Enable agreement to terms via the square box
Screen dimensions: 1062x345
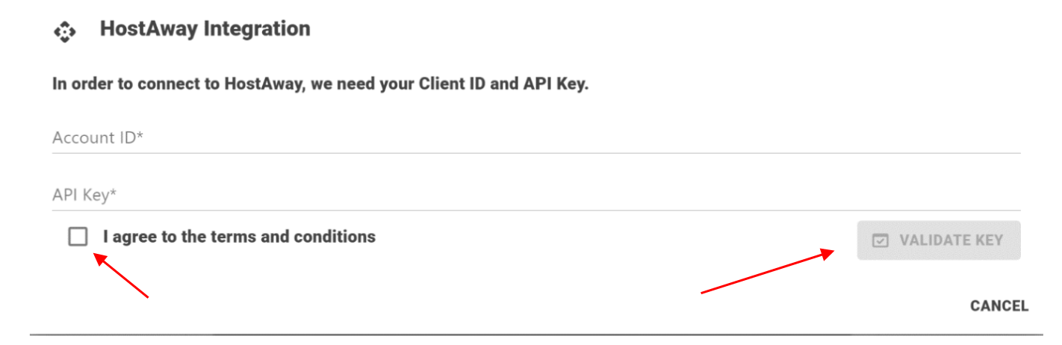(x=77, y=237)
